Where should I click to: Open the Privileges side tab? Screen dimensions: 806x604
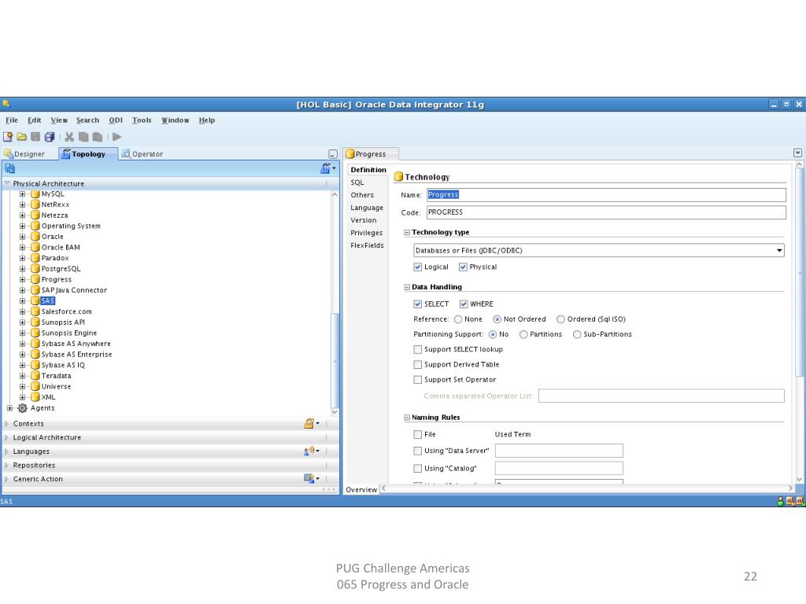367,233
